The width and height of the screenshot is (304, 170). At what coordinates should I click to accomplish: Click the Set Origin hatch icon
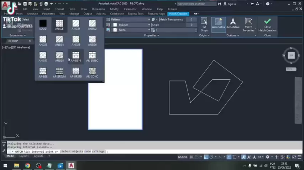tap(204, 24)
